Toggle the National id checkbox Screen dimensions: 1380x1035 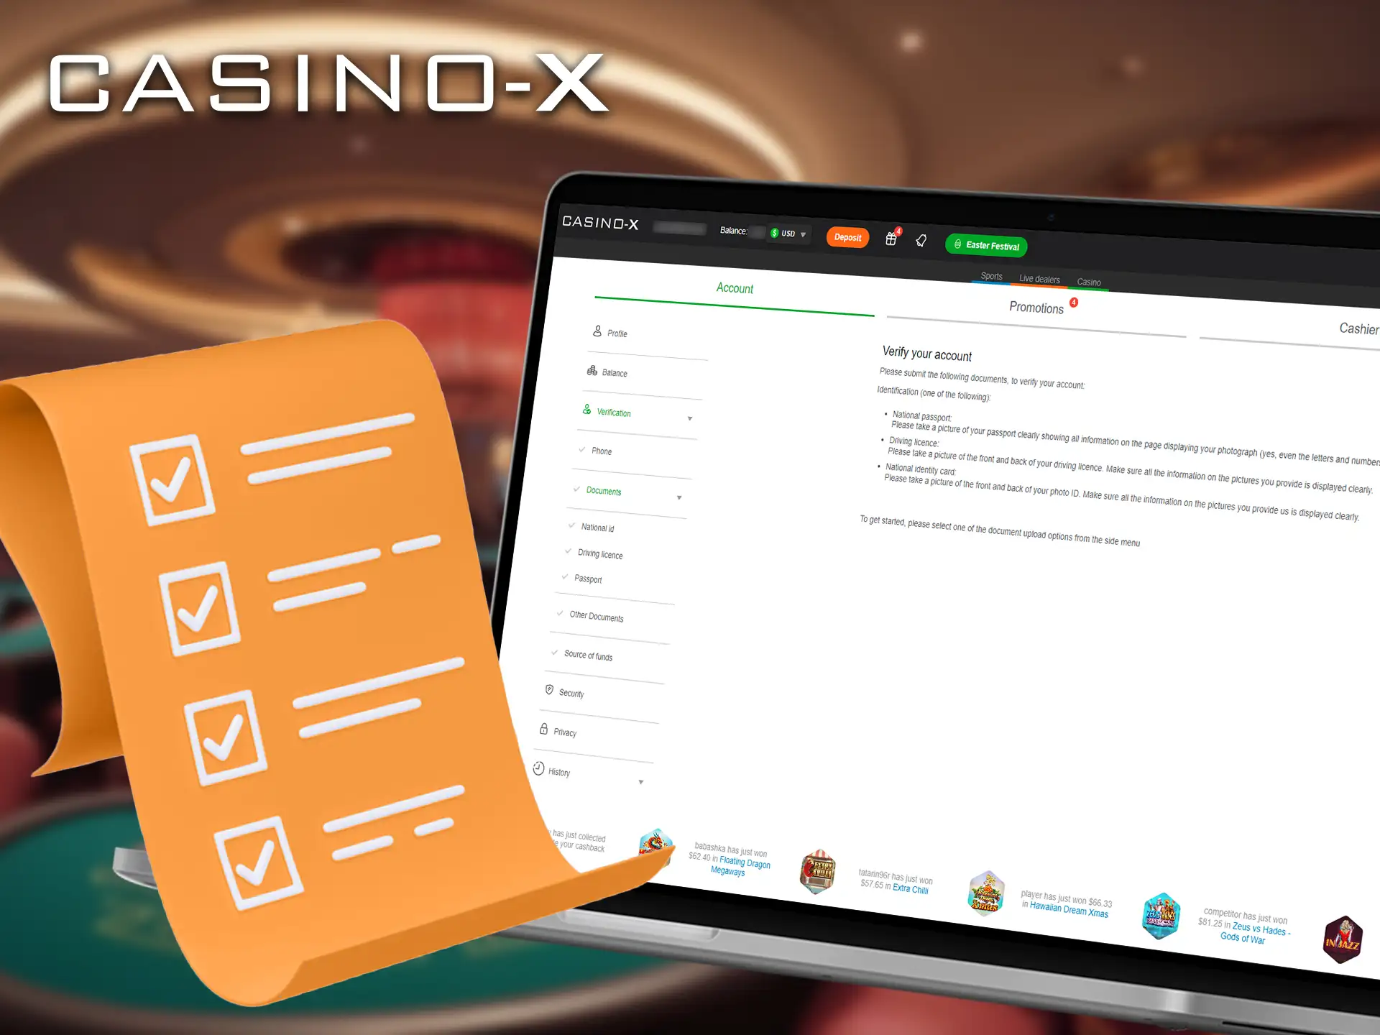pos(574,528)
